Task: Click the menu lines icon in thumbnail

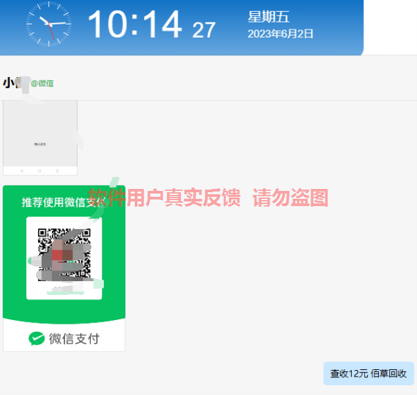Action: pyautogui.click(x=57, y=171)
